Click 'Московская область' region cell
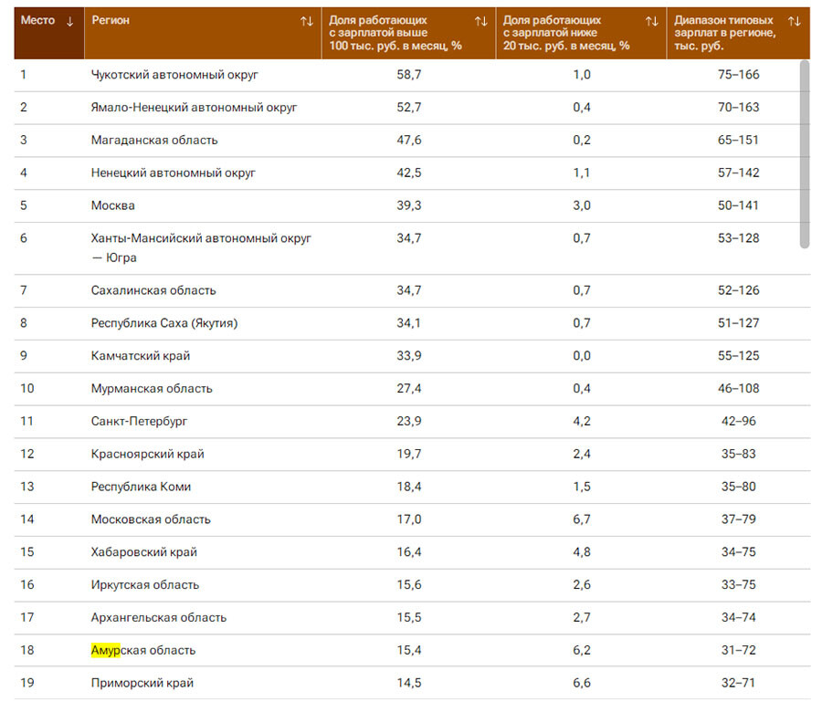Screen dimensions: 822x702 click(x=151, y=519)
